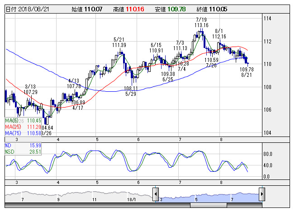Viewport: 295px width, 212px height.
Task: Click the 7/19 113.16 high label
Action: (x=201, y=22)
